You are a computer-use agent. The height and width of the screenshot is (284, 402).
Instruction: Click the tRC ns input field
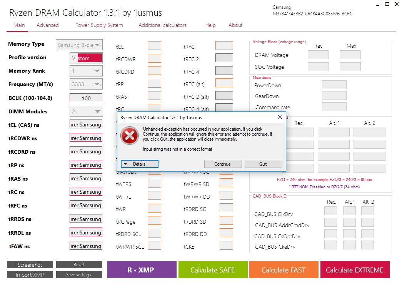click(86, 191)
